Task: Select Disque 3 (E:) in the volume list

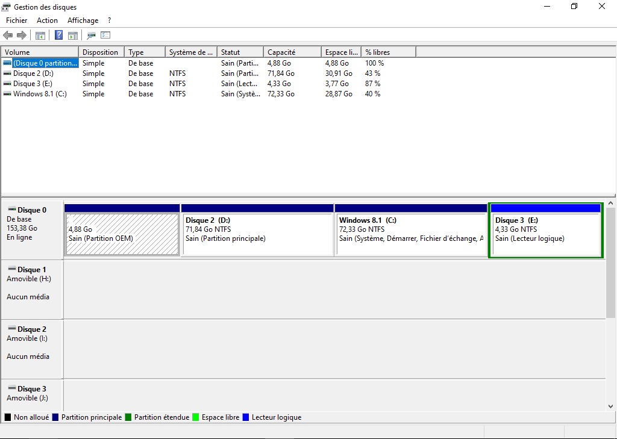Action: tap(33, 83)
